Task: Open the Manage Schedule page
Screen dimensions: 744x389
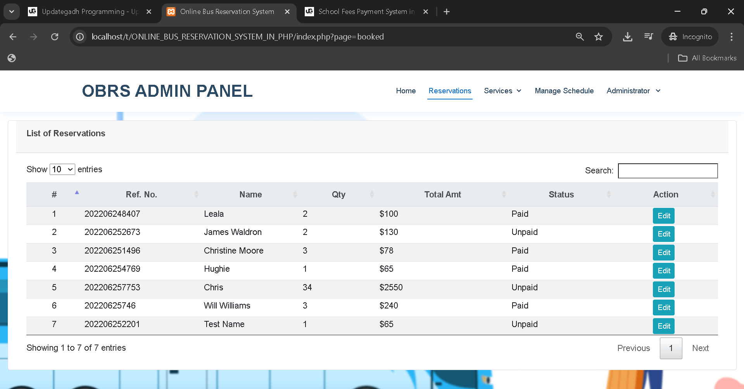Action: (x=564, y=91)
